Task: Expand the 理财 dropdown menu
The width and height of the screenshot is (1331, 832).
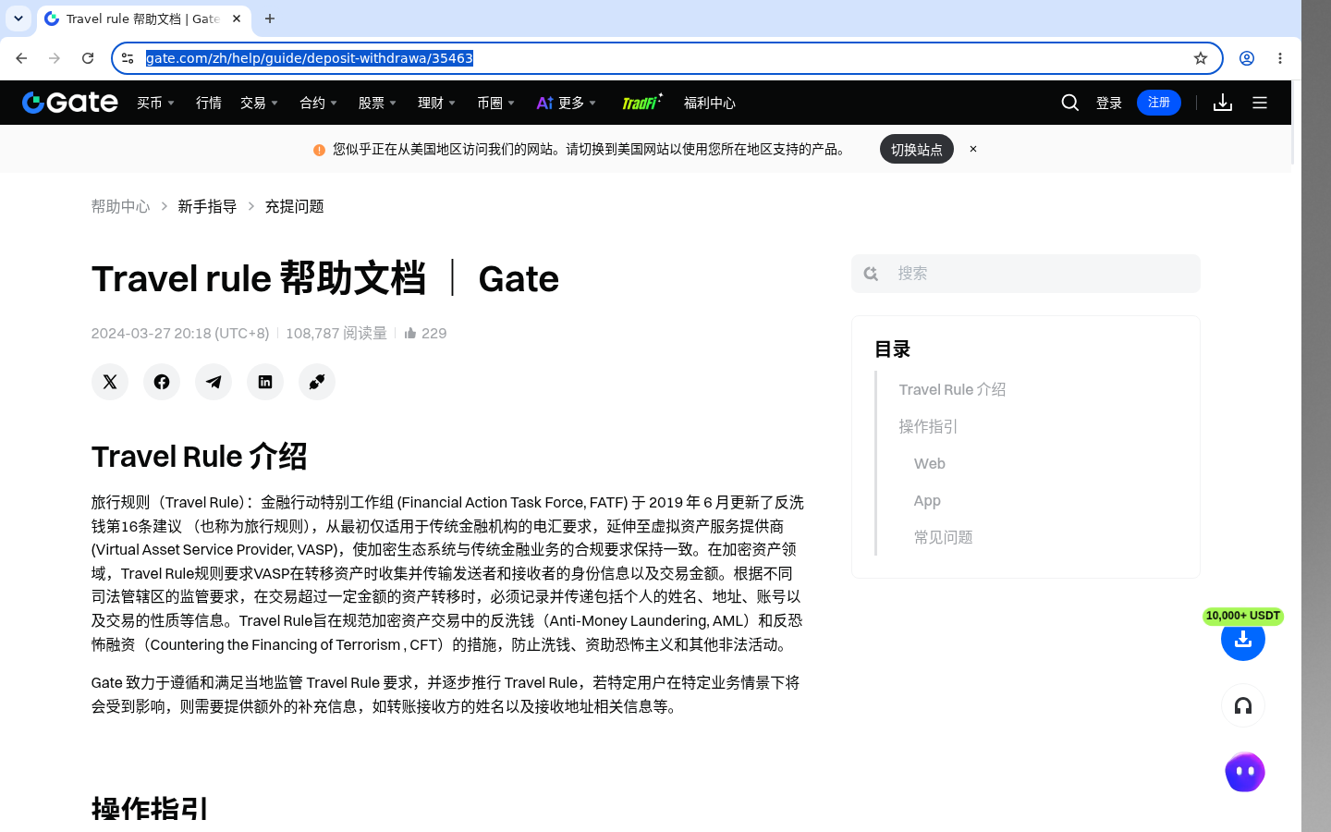Action: click(x=437, y=103)
